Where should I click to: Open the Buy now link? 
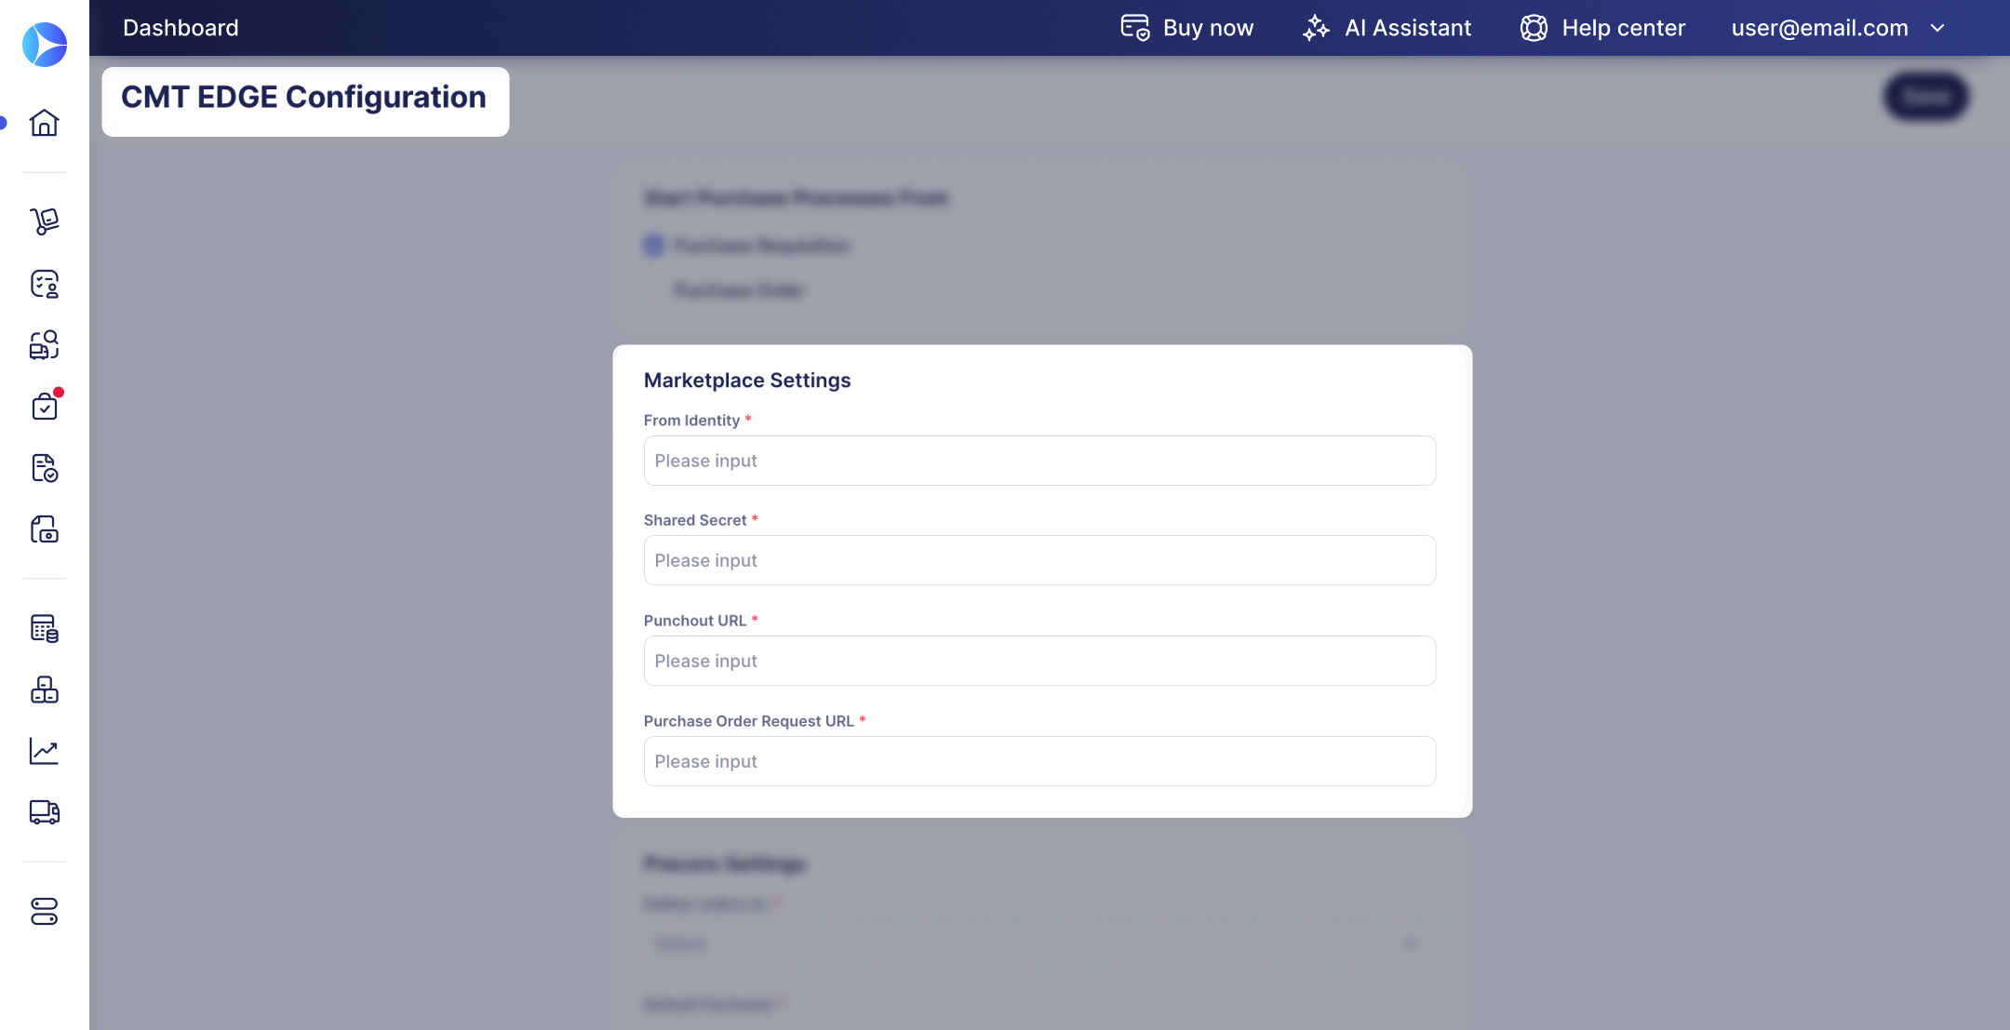pos(1208,28)
